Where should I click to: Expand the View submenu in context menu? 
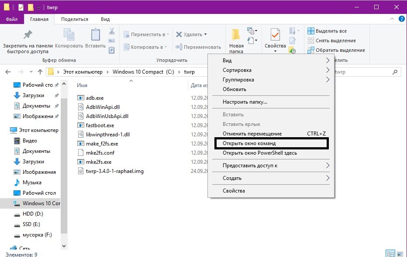(328, 60)
